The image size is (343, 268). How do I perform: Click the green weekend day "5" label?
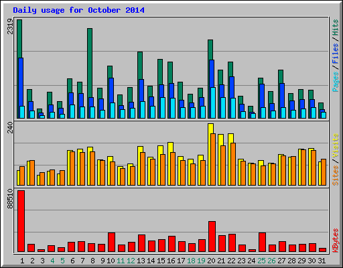(62, 261)
